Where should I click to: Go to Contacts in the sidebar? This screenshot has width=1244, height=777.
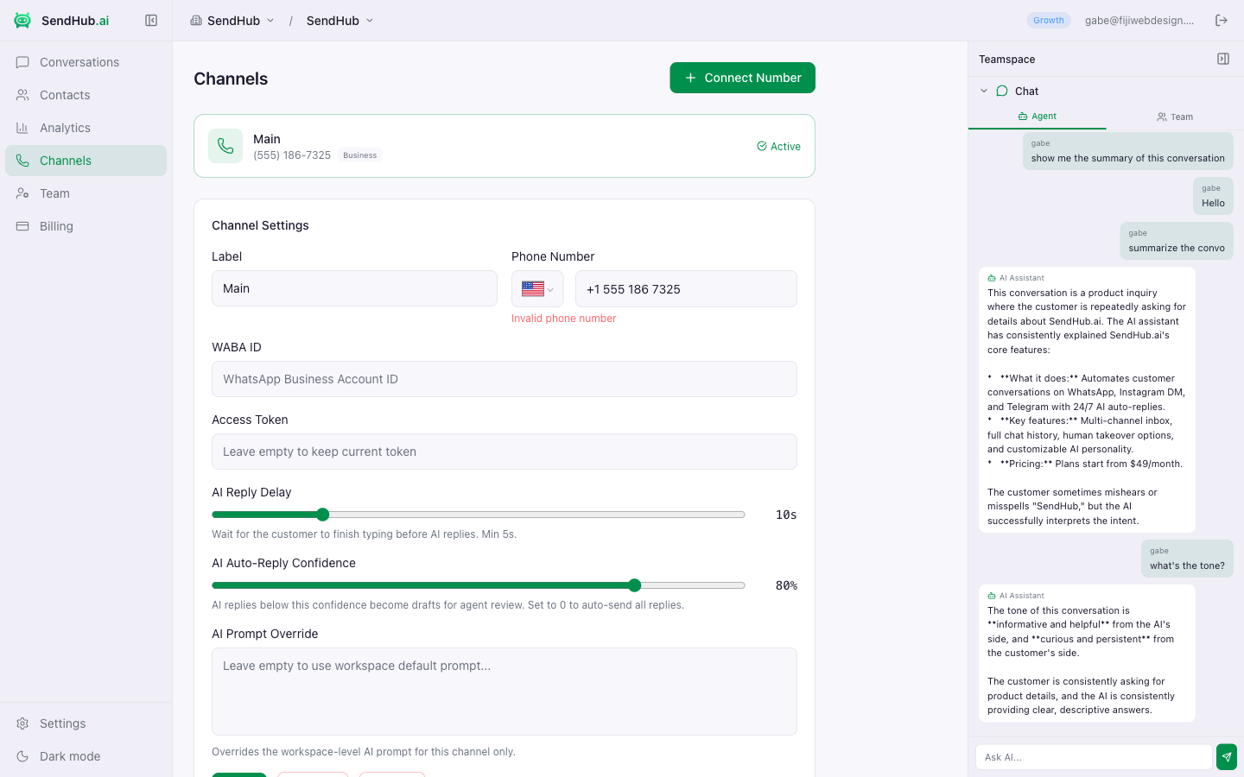pos(86,95)
